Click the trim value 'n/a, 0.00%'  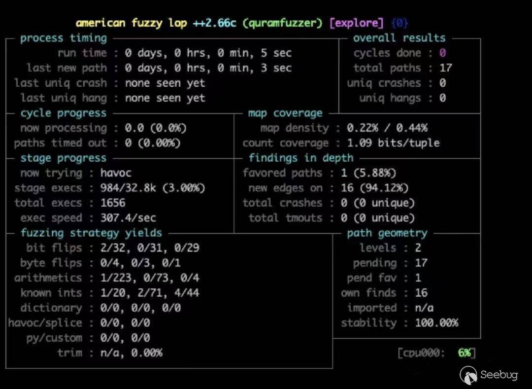132,353
